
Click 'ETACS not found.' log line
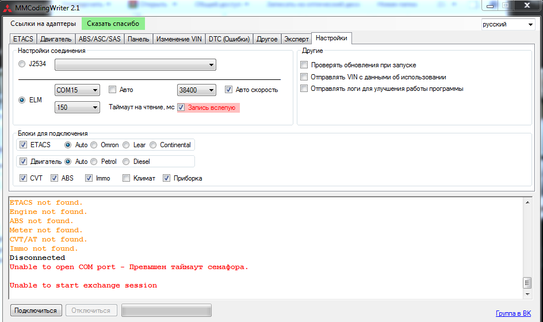pos(46,202)
